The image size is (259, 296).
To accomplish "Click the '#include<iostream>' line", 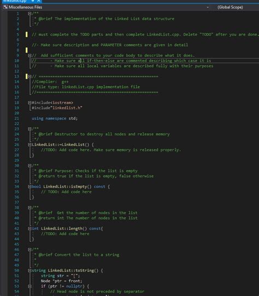I will (x=52, y=103).
